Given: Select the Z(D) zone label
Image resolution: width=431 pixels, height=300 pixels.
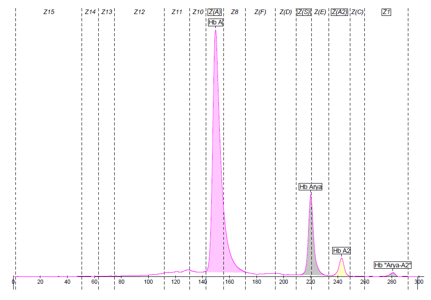Looking at the screenshot, I should coord(286,12).
